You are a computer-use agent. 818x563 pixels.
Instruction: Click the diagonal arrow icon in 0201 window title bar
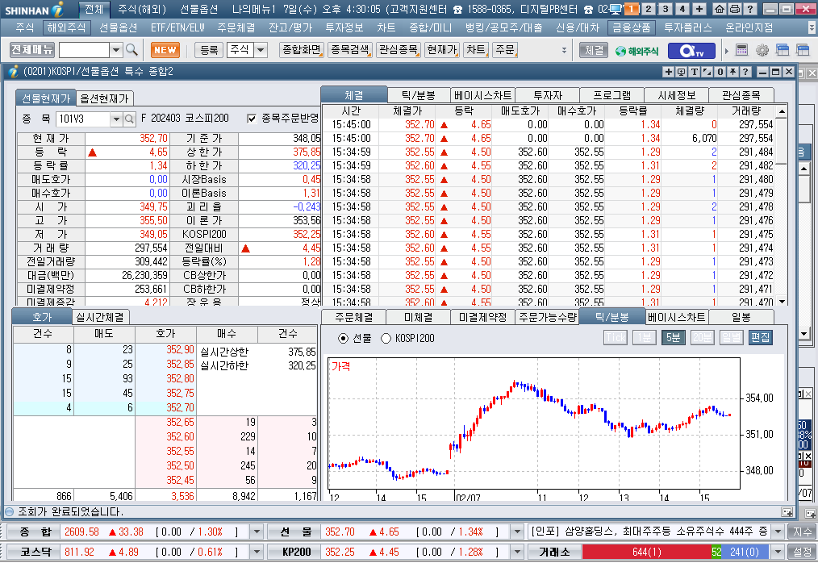(x=707, y=72)
